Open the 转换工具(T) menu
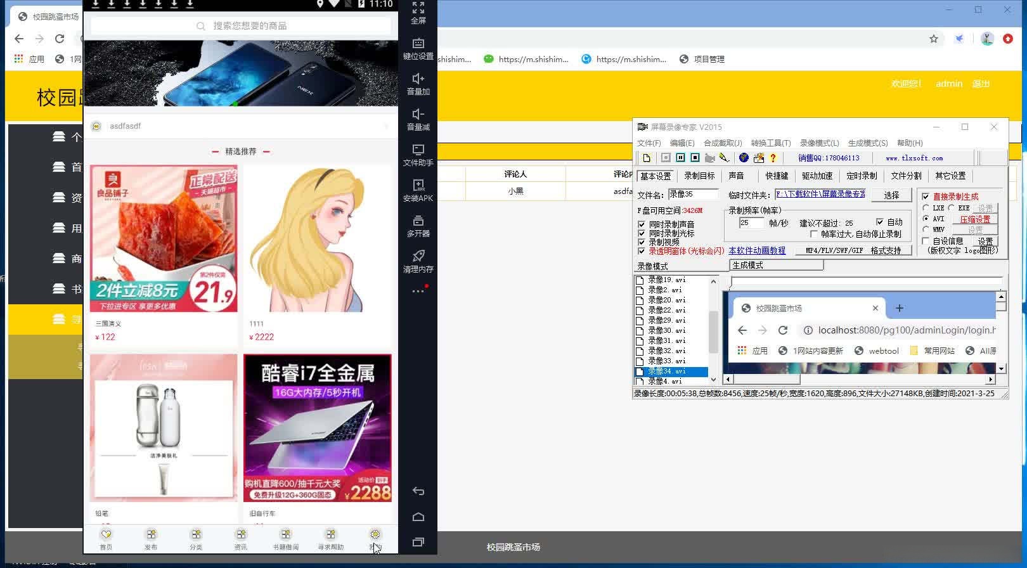This screenshot has height=568, width=1027. pos(771,143)
